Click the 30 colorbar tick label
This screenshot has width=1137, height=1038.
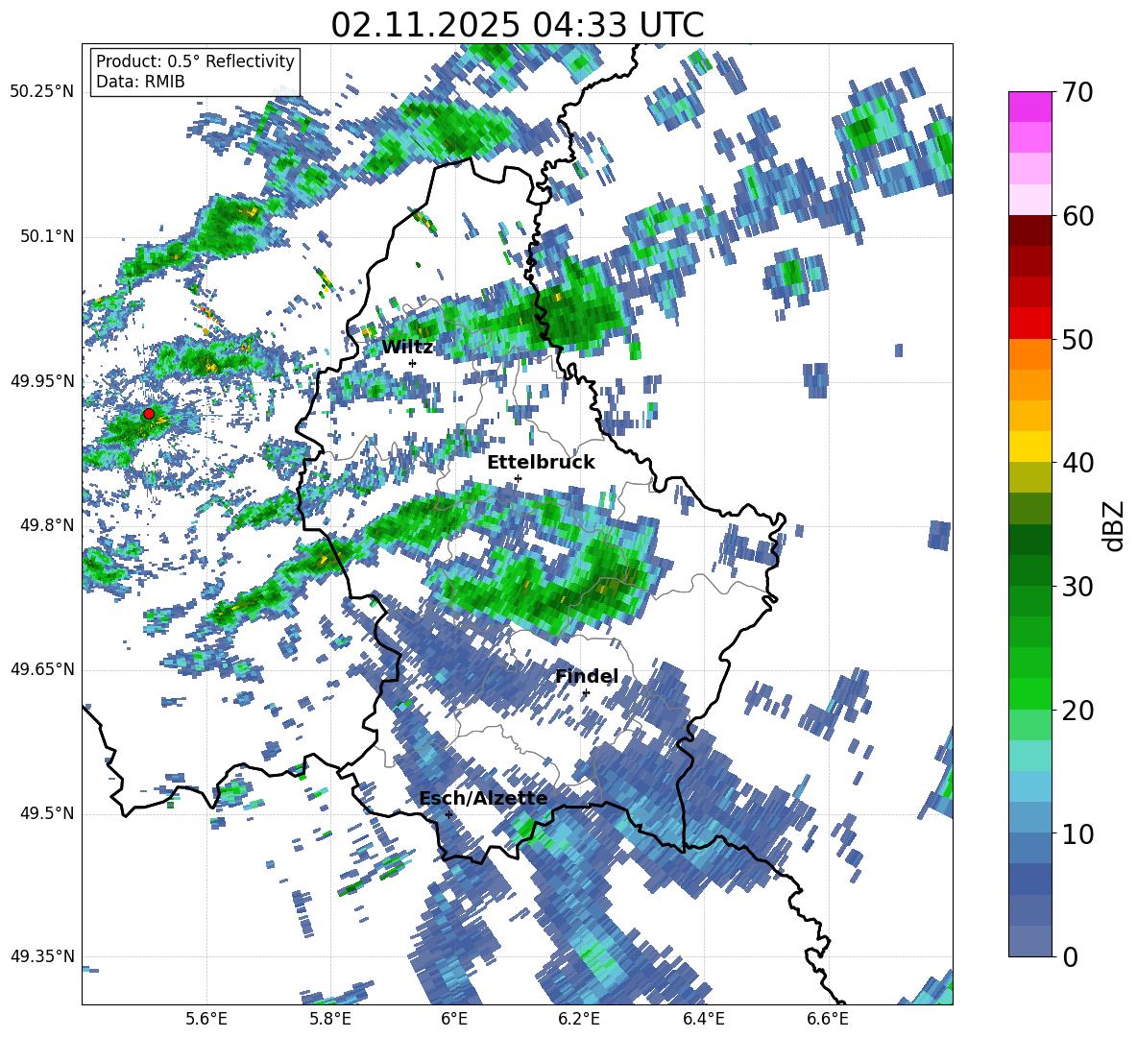click(x=1077, y=587)
